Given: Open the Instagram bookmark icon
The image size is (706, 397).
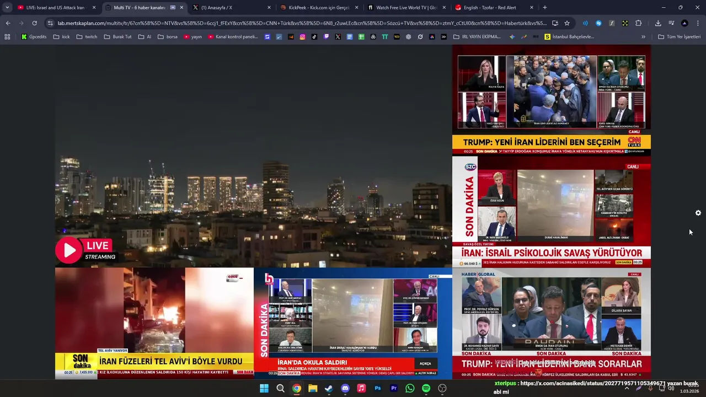Looking at the screenshot, I should point(302,37).
